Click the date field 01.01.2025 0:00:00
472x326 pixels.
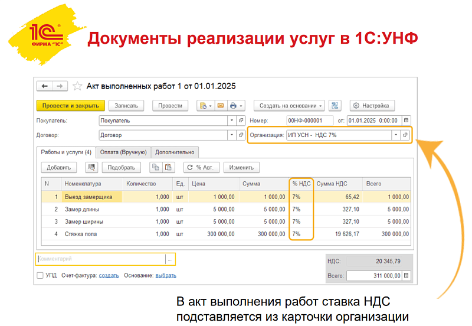point(374,120)
